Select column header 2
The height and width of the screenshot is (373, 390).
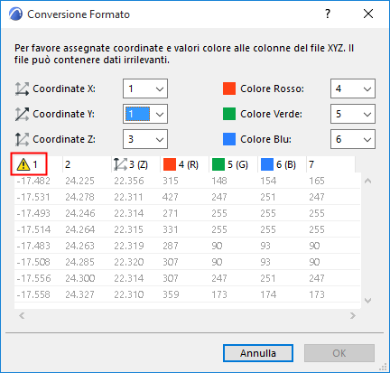[87, 164]
